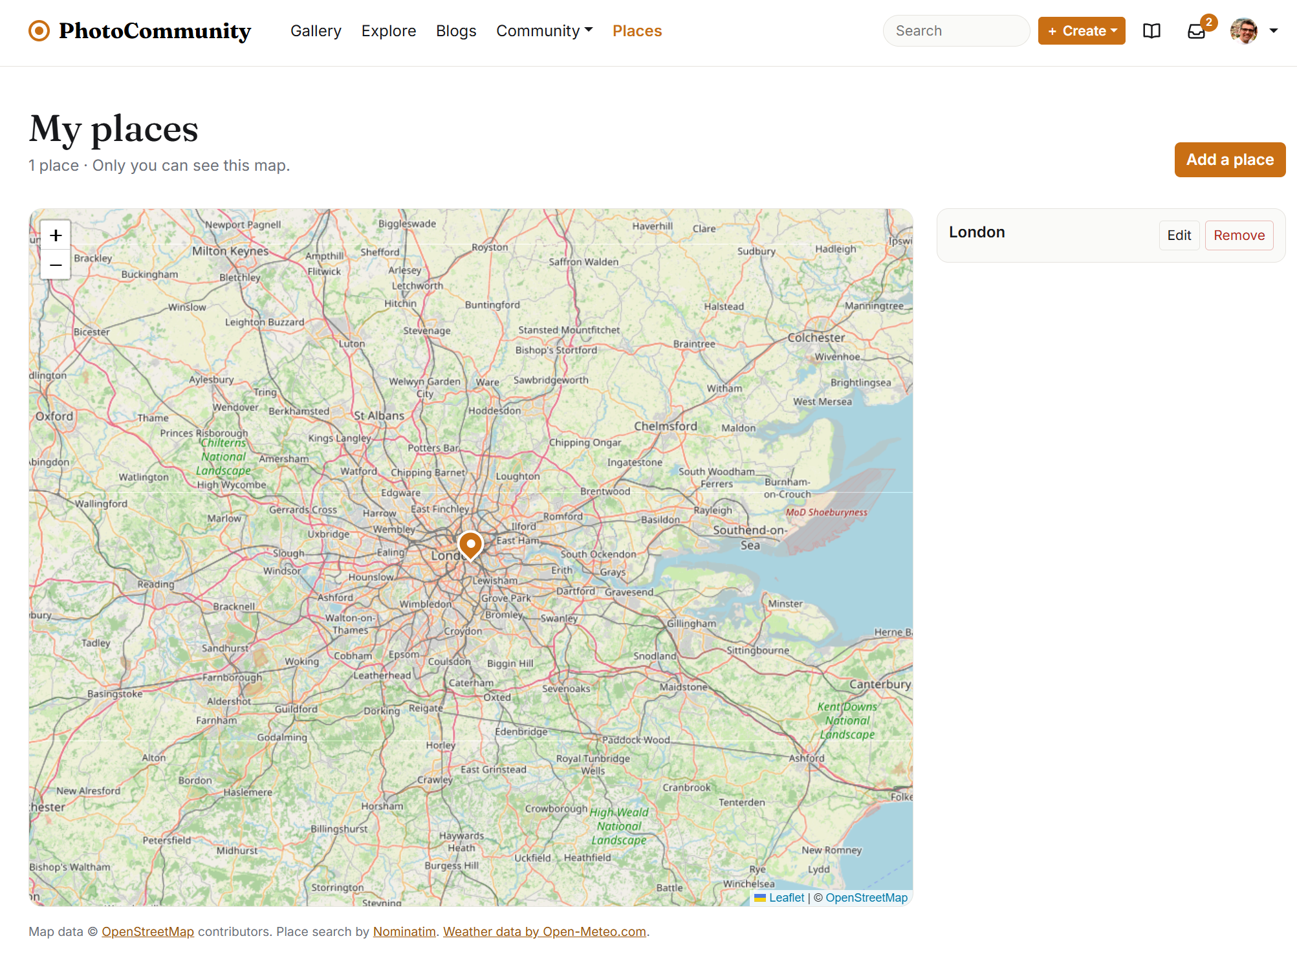The height and width of the screenshot is (978, 1297).
Task: Click the London place title
Action: pos(977,232)
